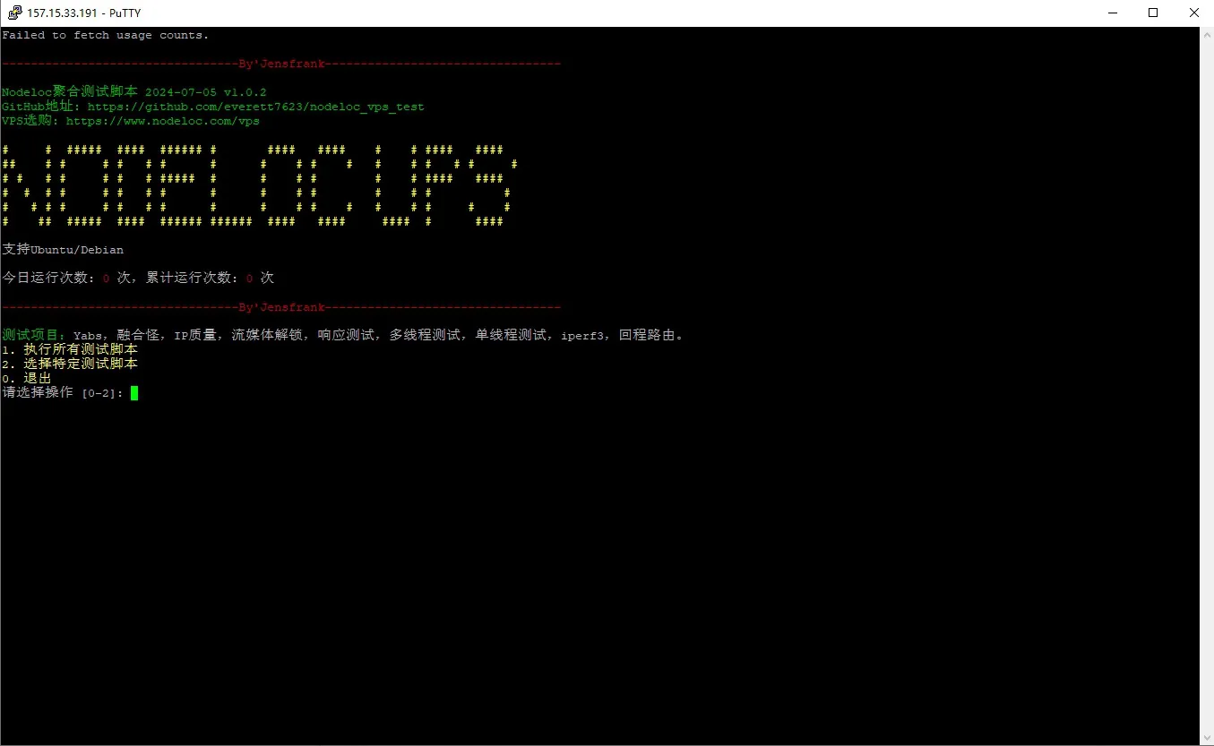Click the lower By'Jensfrank red banner line
Screen dimensions: 1214x746
point(281,307)
